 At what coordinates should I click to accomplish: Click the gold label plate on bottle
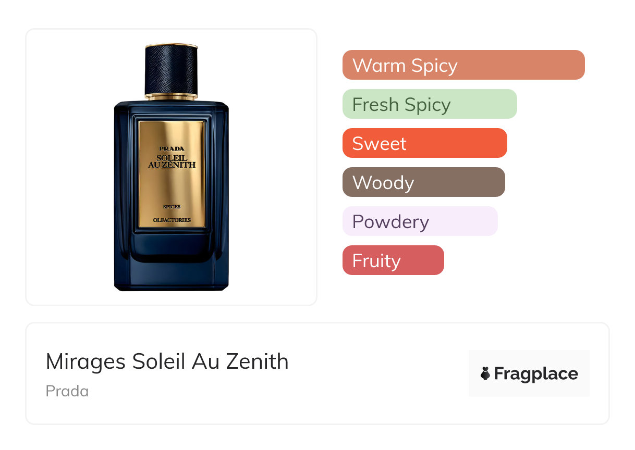pos(172,174)
